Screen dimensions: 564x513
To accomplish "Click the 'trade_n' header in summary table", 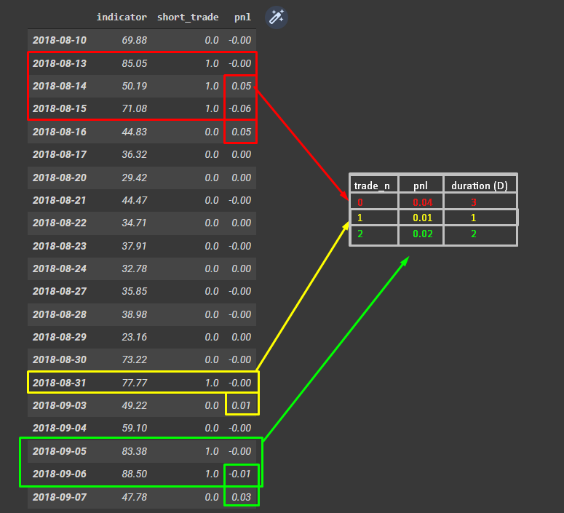I will tap(372, 186).
